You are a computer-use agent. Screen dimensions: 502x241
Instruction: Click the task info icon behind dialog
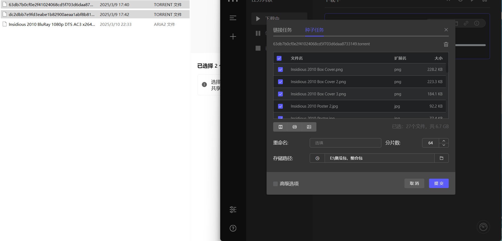pos(477,23)
